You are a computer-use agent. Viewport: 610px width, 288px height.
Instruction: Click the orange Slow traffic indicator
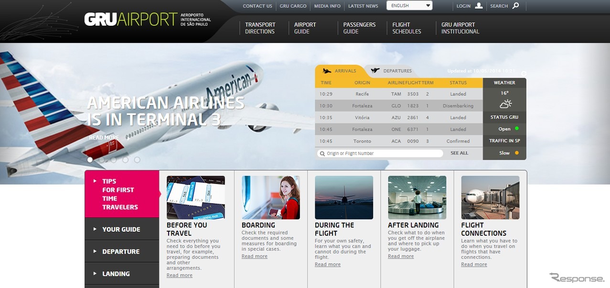tap(516, 153)
